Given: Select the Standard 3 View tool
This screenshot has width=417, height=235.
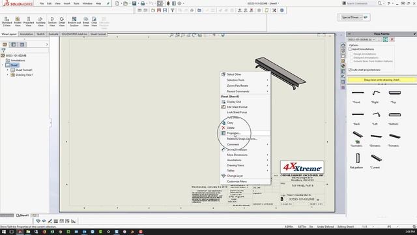Looking at the screenshot, I should (7, 22).
